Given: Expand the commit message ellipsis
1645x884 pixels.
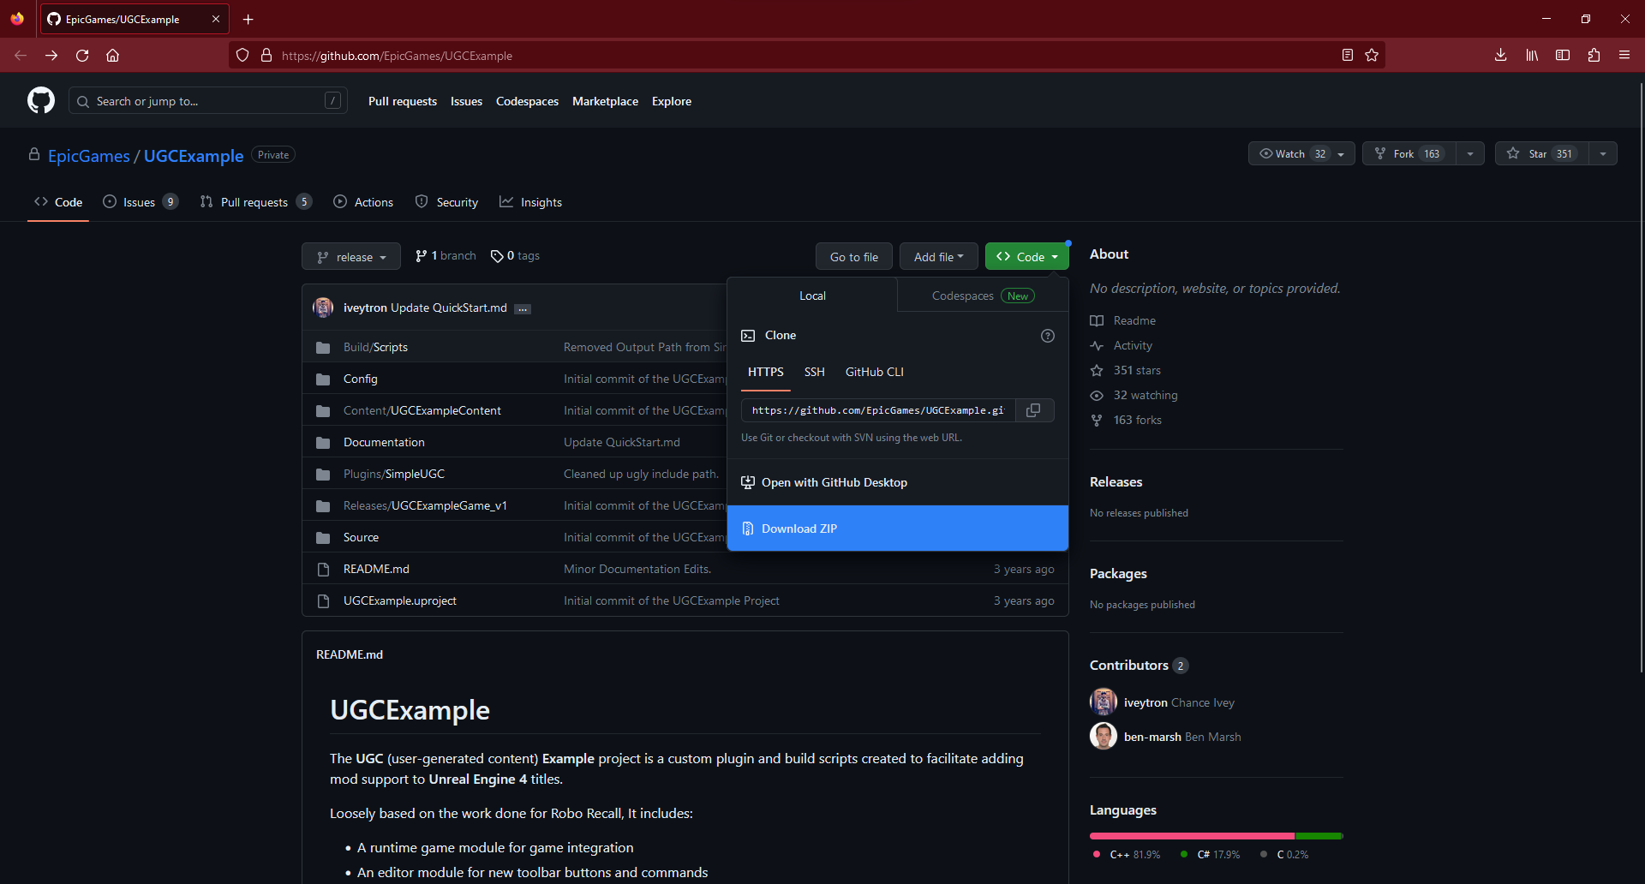Looking at the screenshot, I should tap(523, 308).
